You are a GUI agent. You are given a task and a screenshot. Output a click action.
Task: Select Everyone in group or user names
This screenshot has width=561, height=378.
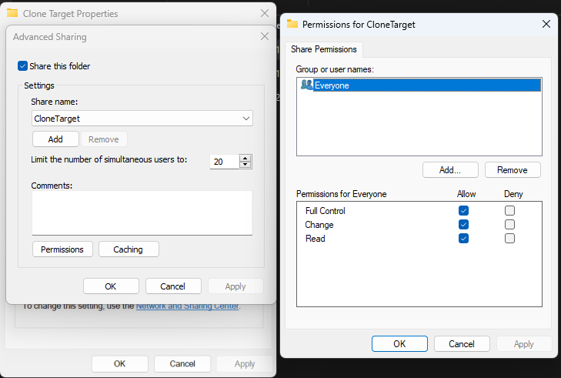pos(332,85)
